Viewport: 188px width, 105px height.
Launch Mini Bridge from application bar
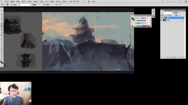(x=74, y=1)
